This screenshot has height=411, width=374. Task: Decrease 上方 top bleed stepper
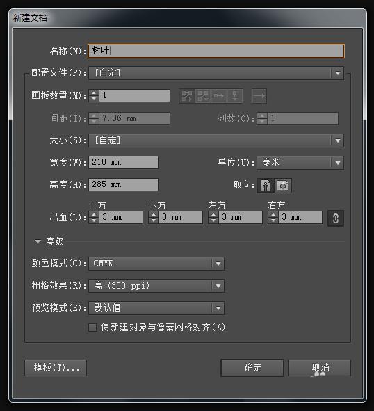[94, 220]
